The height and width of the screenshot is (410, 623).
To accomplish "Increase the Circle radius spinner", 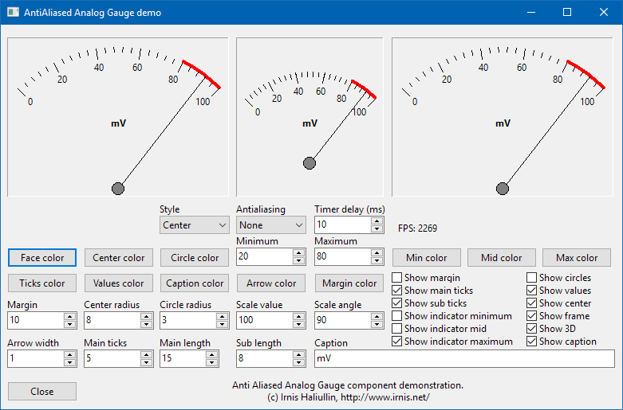I will click(222, 316).
